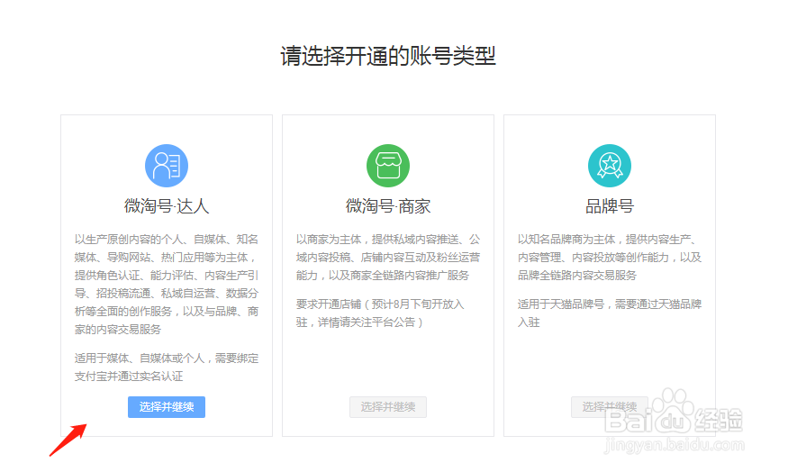Screen dimensions: 788x472
Task: Click the gray 选择并继续 button under 品牌号
Action: click(610, 407)
